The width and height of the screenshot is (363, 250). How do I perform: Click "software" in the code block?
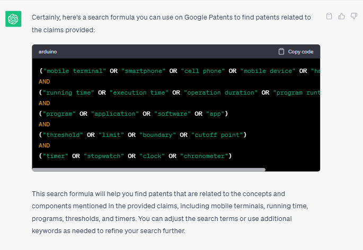[172, 114]
